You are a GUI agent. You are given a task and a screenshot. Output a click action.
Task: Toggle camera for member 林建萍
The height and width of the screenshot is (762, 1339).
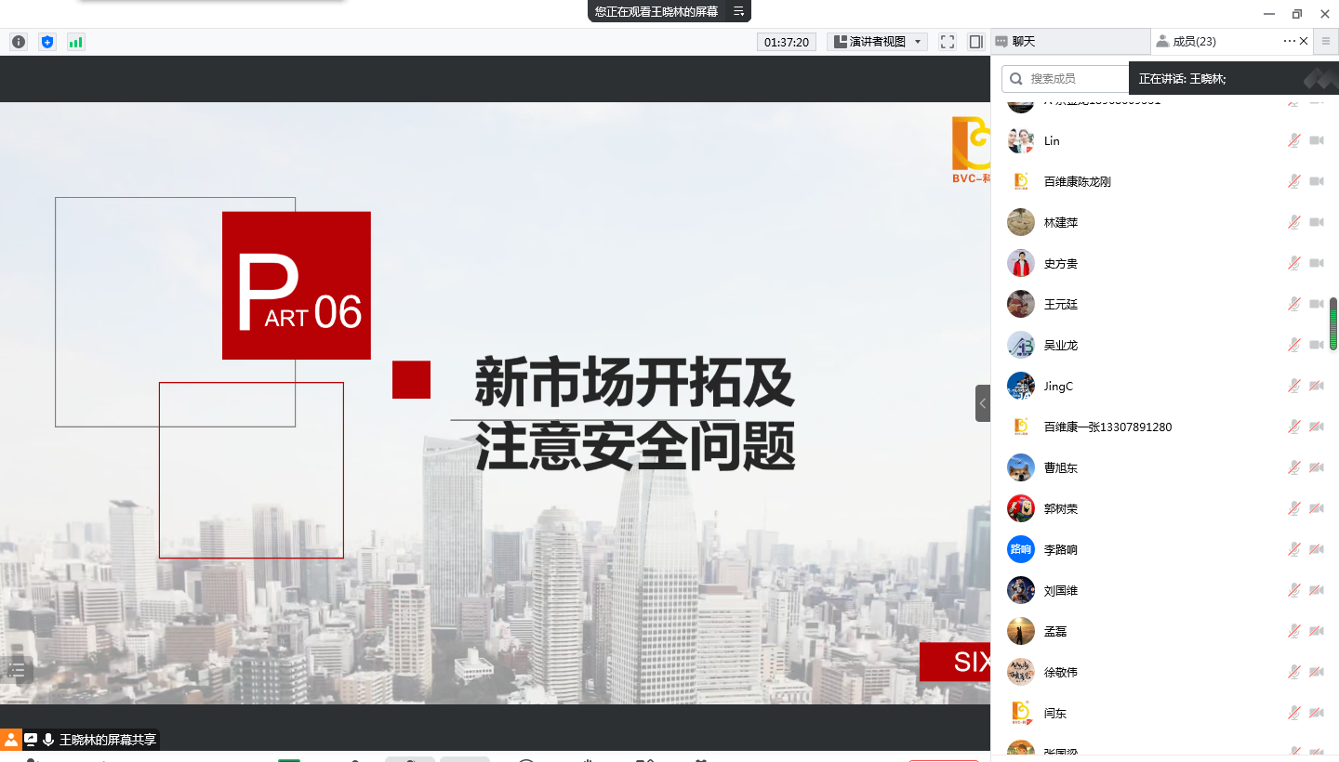tap(1316, 223)
